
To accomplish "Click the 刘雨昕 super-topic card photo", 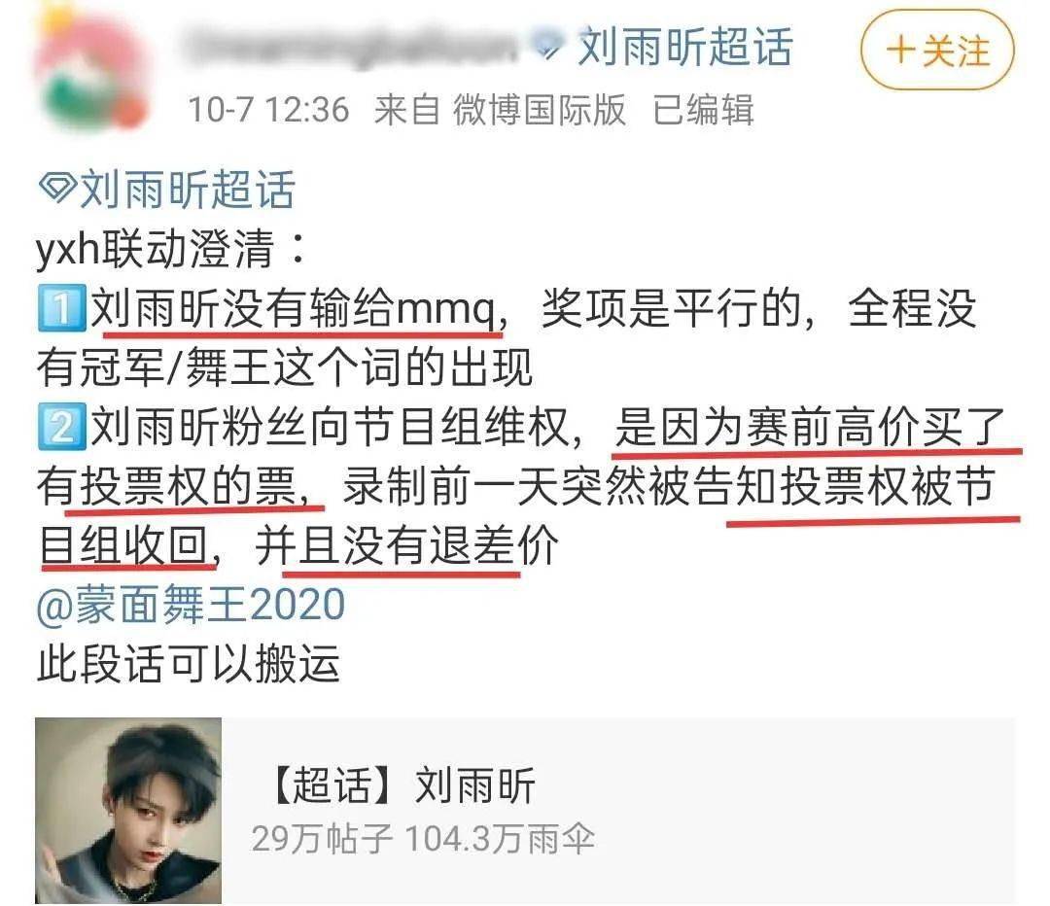I will pos(128,811).
